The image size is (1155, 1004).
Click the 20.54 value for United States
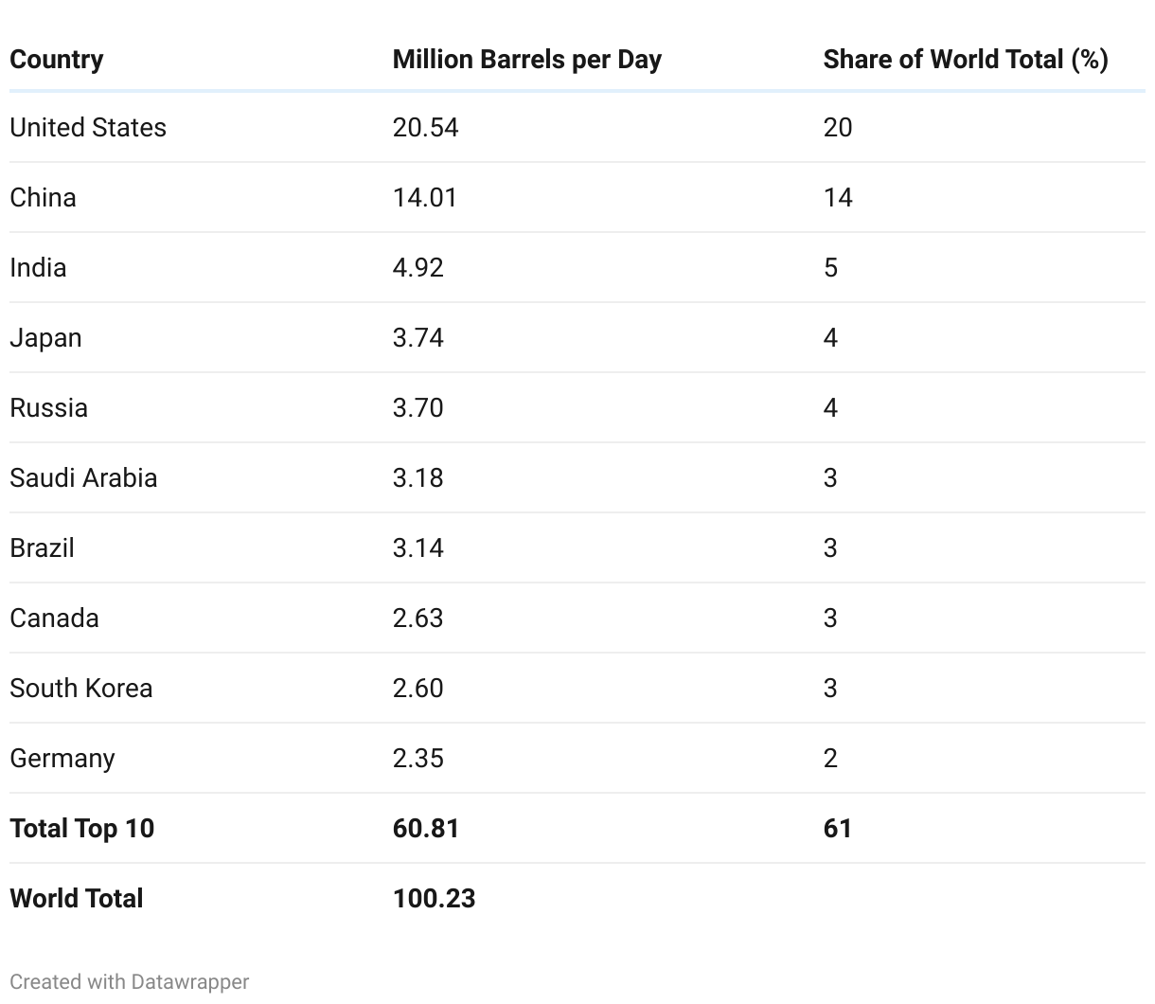coord(425,127)
